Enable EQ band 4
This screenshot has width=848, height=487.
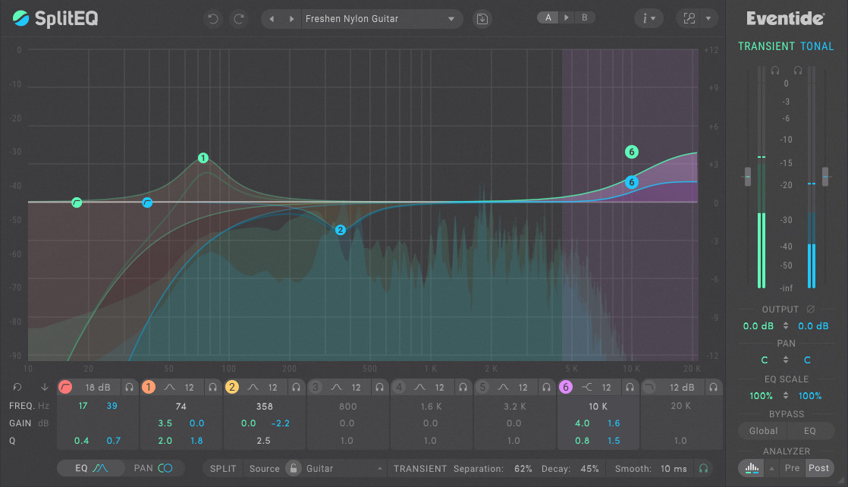[398, 387]
